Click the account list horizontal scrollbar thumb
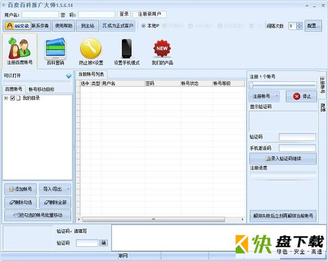 [x=154, y=220]
